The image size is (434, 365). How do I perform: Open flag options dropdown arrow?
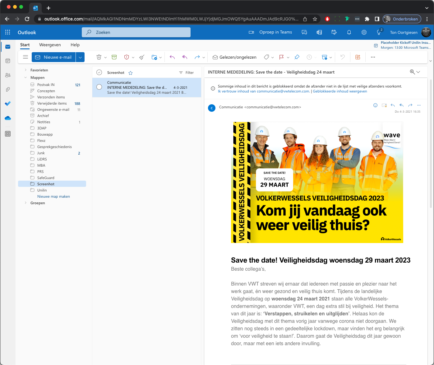(x=288, y=57)
